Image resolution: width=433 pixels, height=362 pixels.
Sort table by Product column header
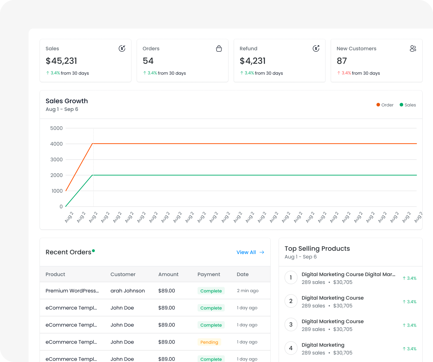click(x=55, y=274)
